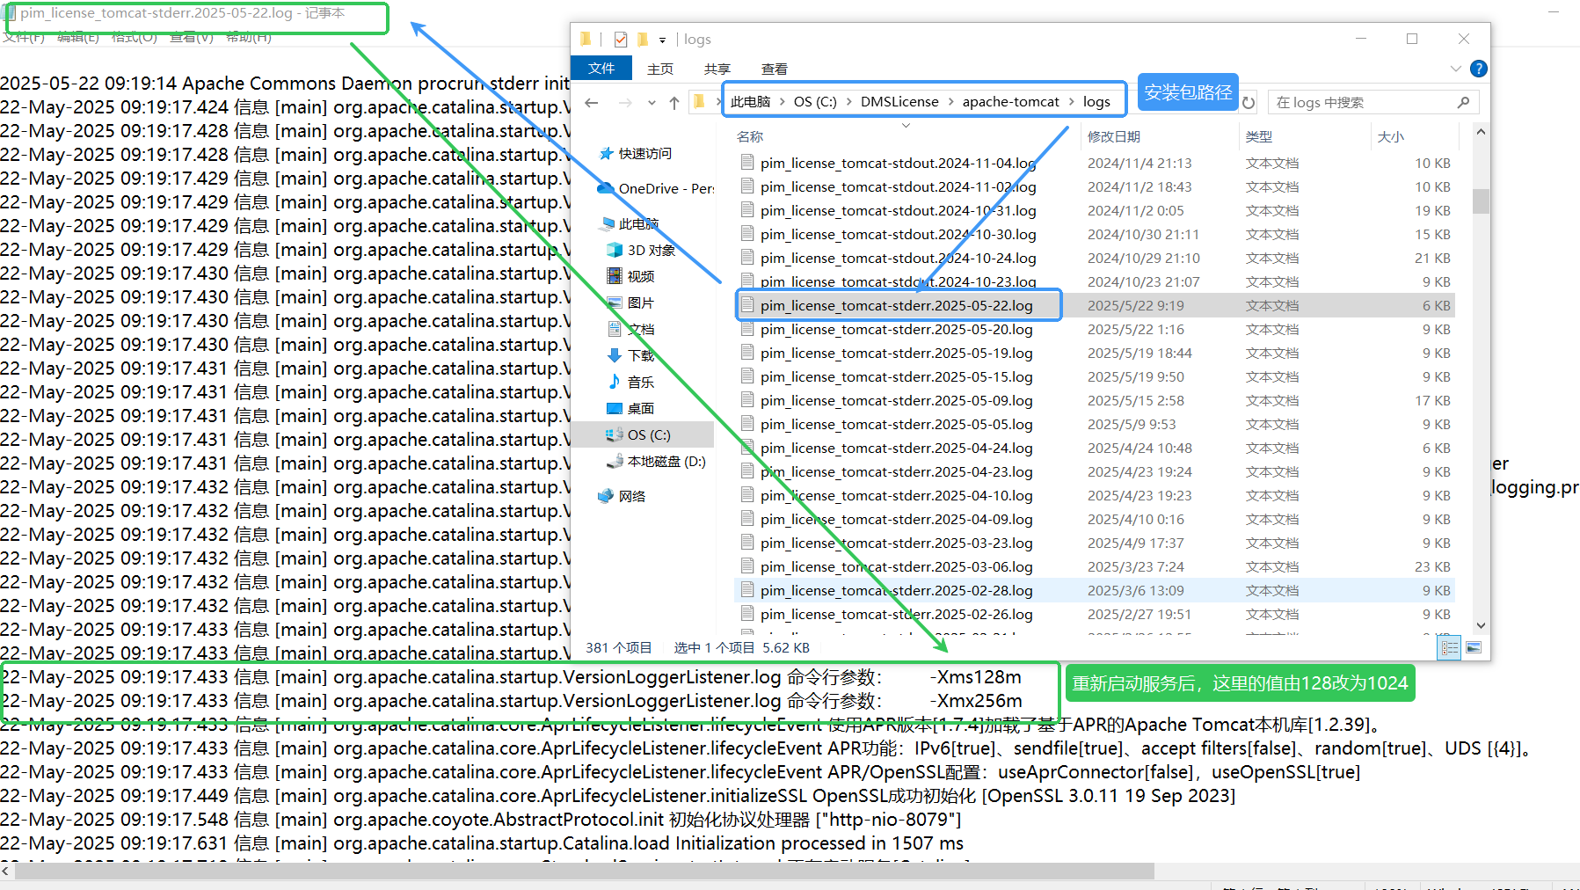The image size is (1580, 890).
Task: Select pim_license_tomcat-stderr.2025-04-24.log file
Action: (x=1094, y=448)
